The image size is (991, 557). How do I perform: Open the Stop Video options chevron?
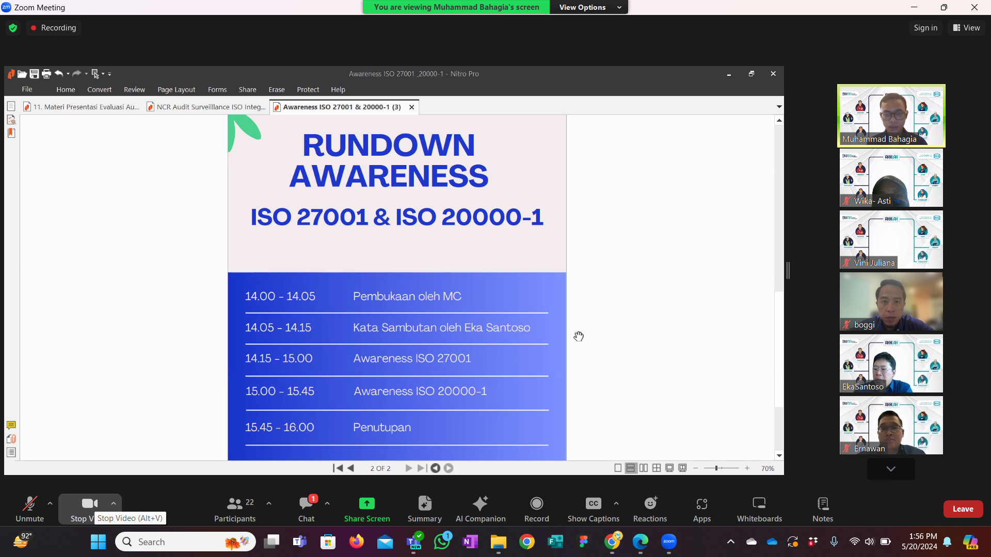(x=114, y=503)
